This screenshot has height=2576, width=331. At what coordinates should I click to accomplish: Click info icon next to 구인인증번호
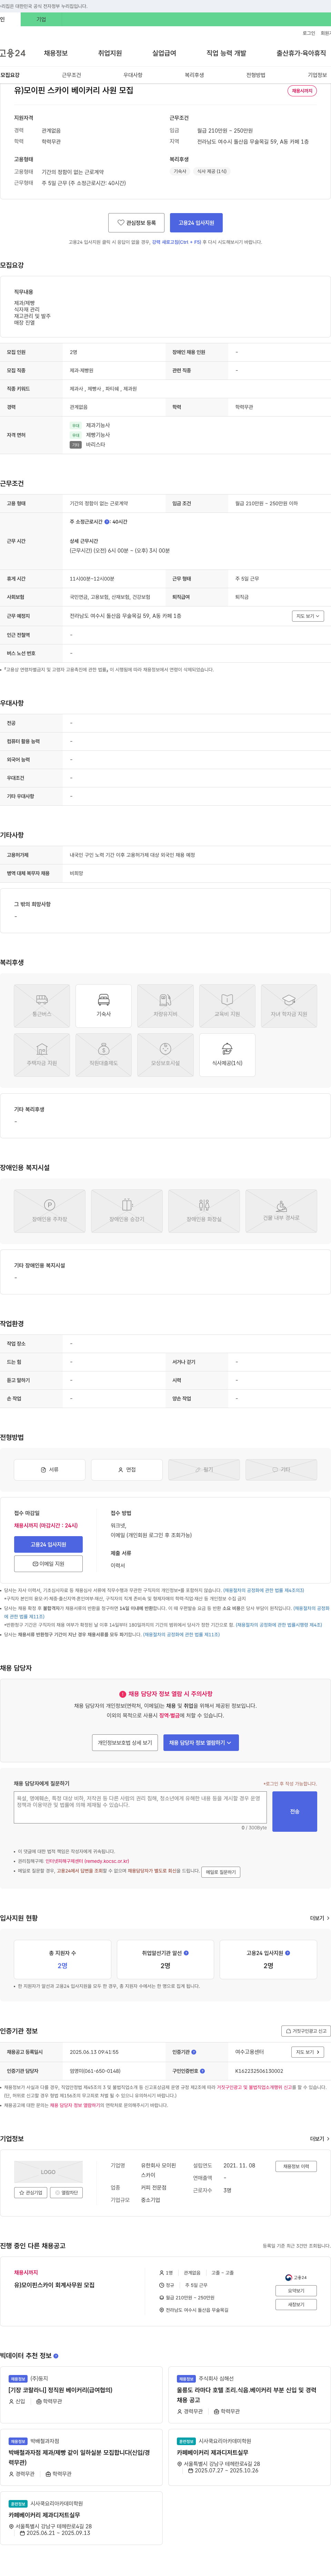(x=202, y=2071)
